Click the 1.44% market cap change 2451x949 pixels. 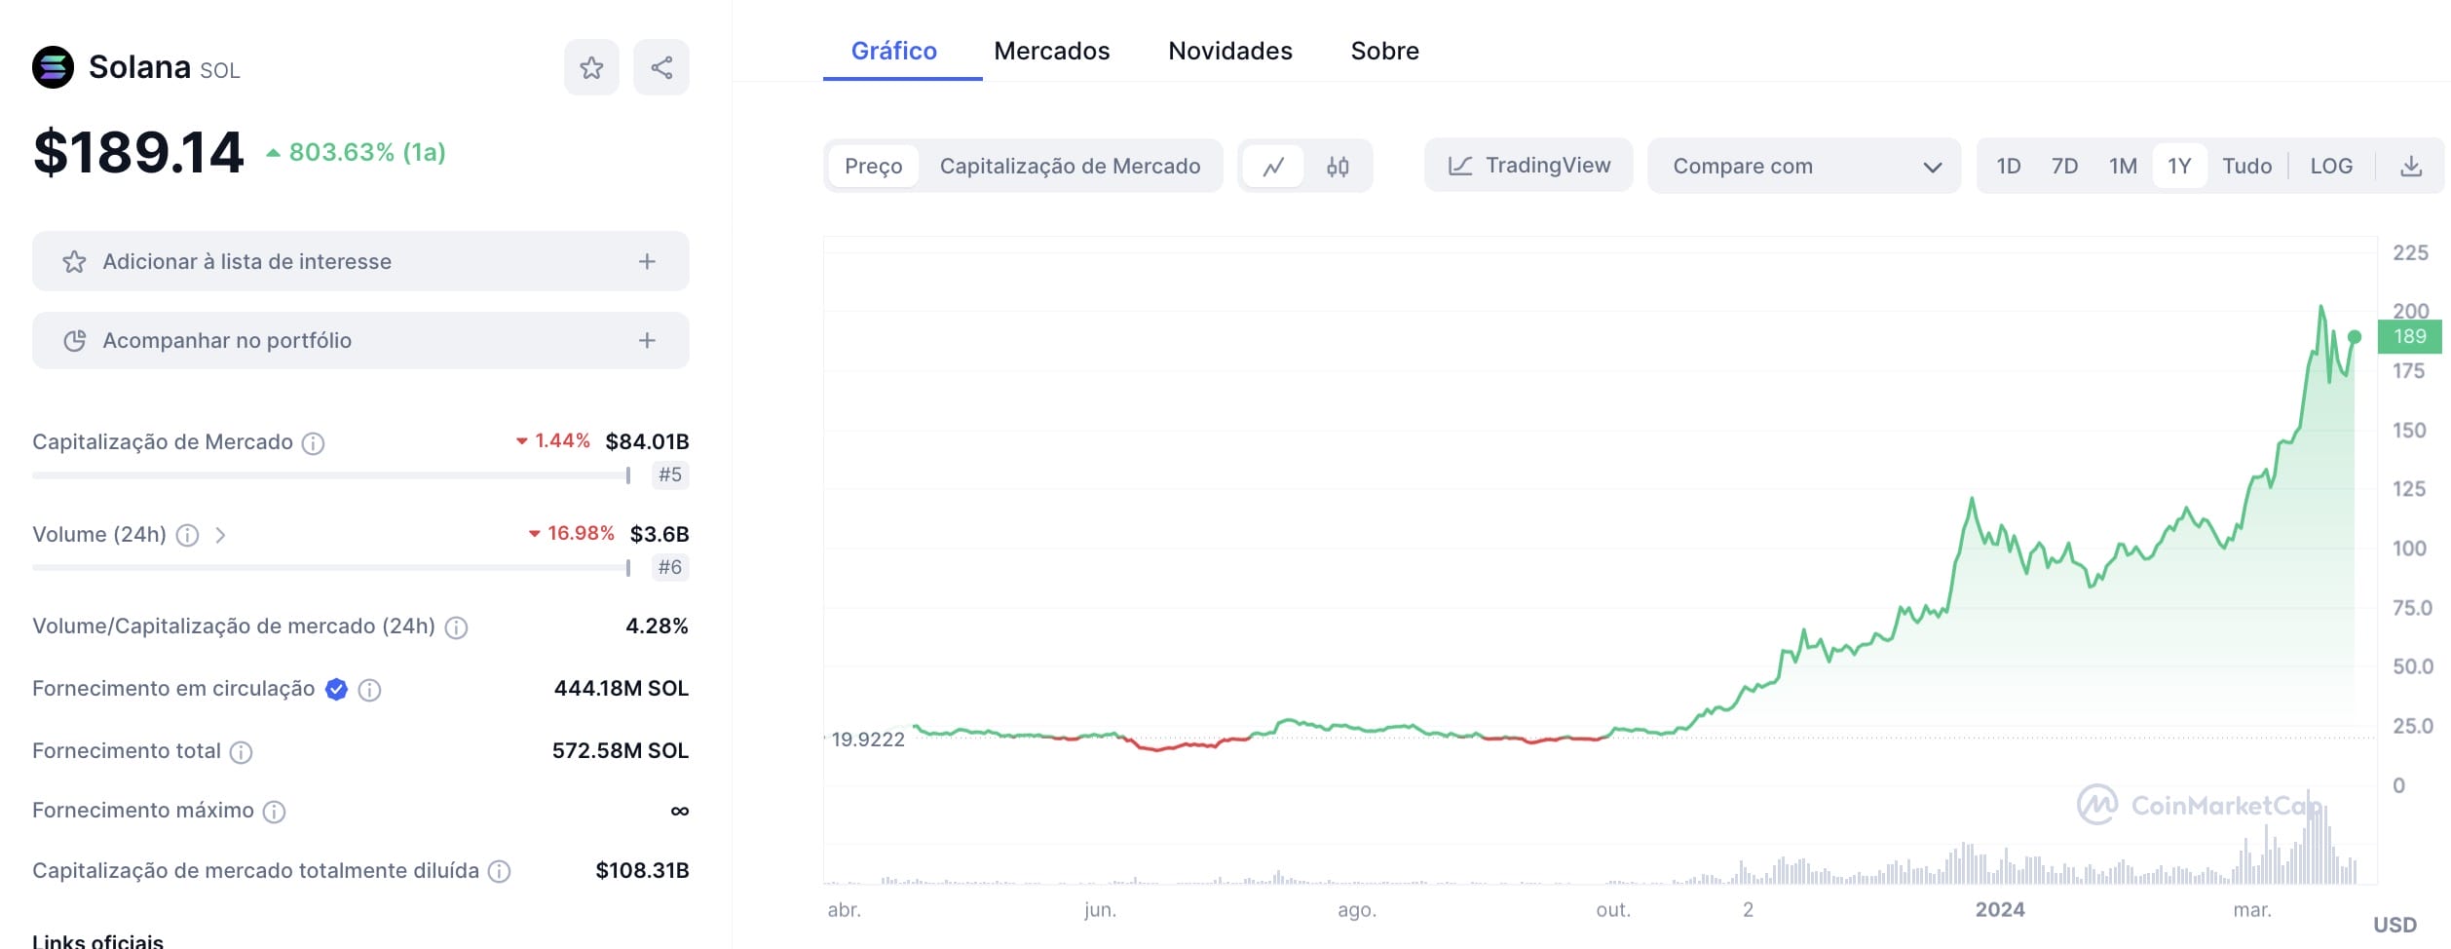(x=553, y=440)
